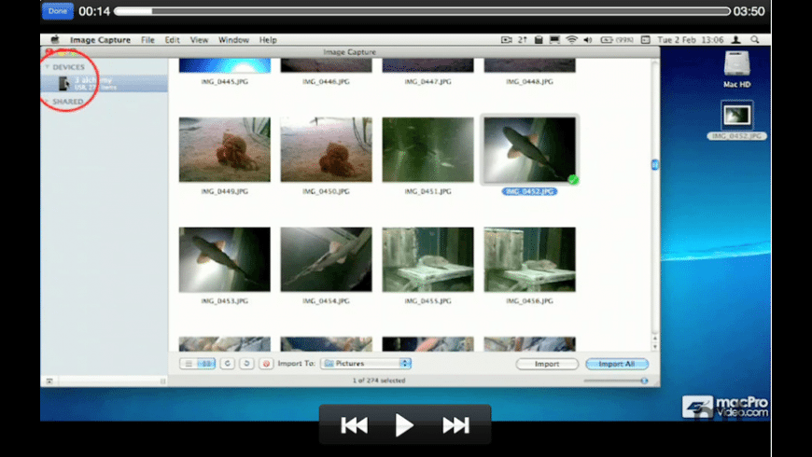This screenshot has height=457, width=812.
Task: Switch to list view in Image Capture
Action: coord(189,364)
